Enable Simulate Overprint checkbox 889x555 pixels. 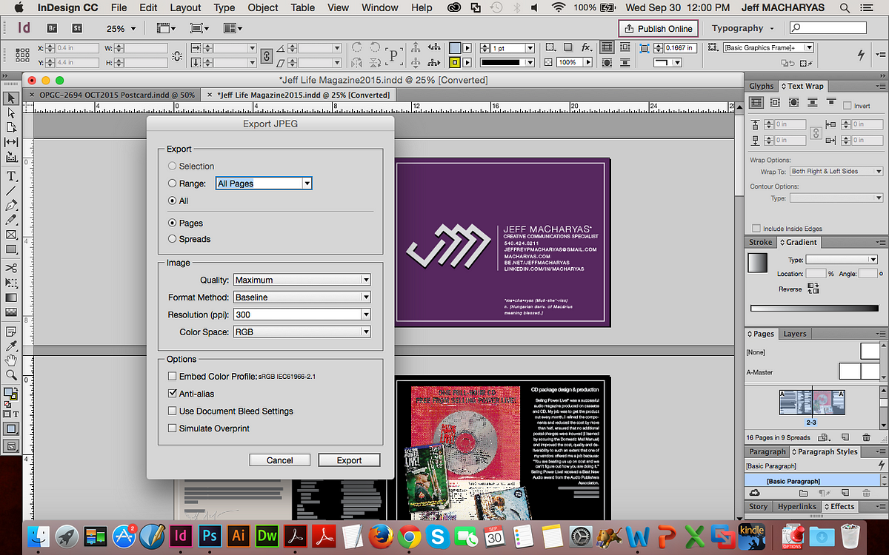pyautogui.click(x=173, y=428)
